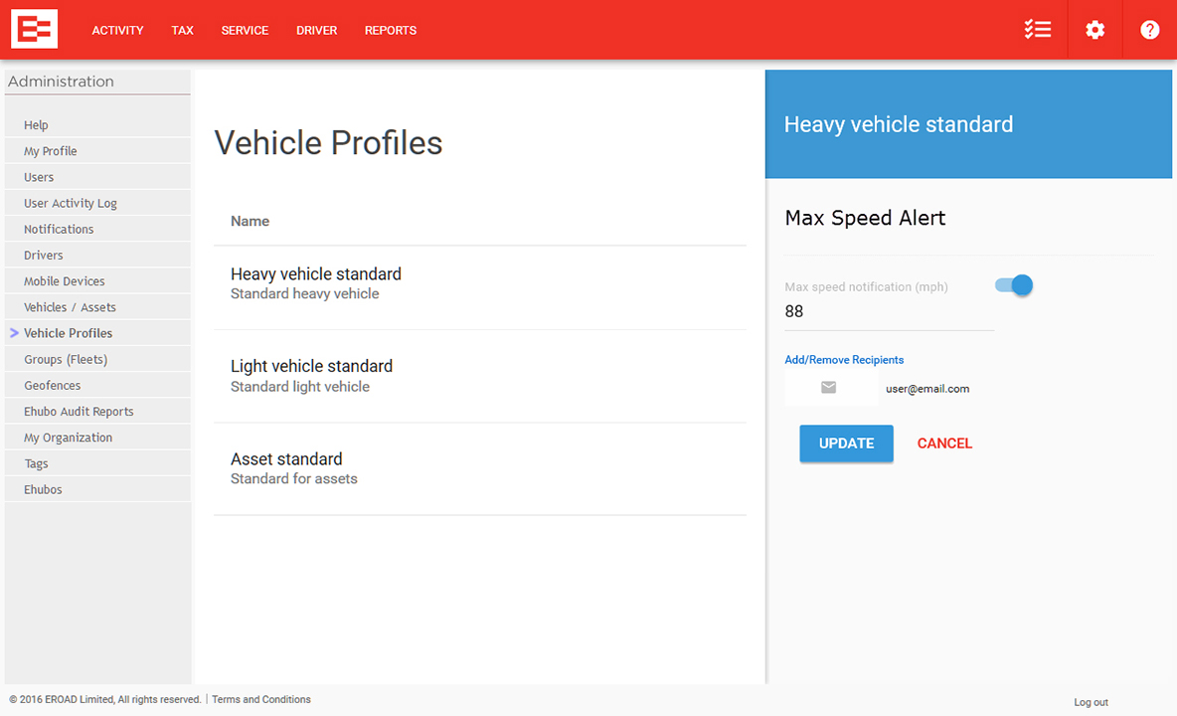Open the Activity menu

117,31
